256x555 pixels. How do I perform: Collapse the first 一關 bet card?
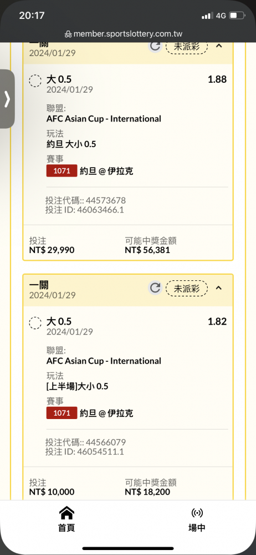pyautogui.click(x=219, y=46)
